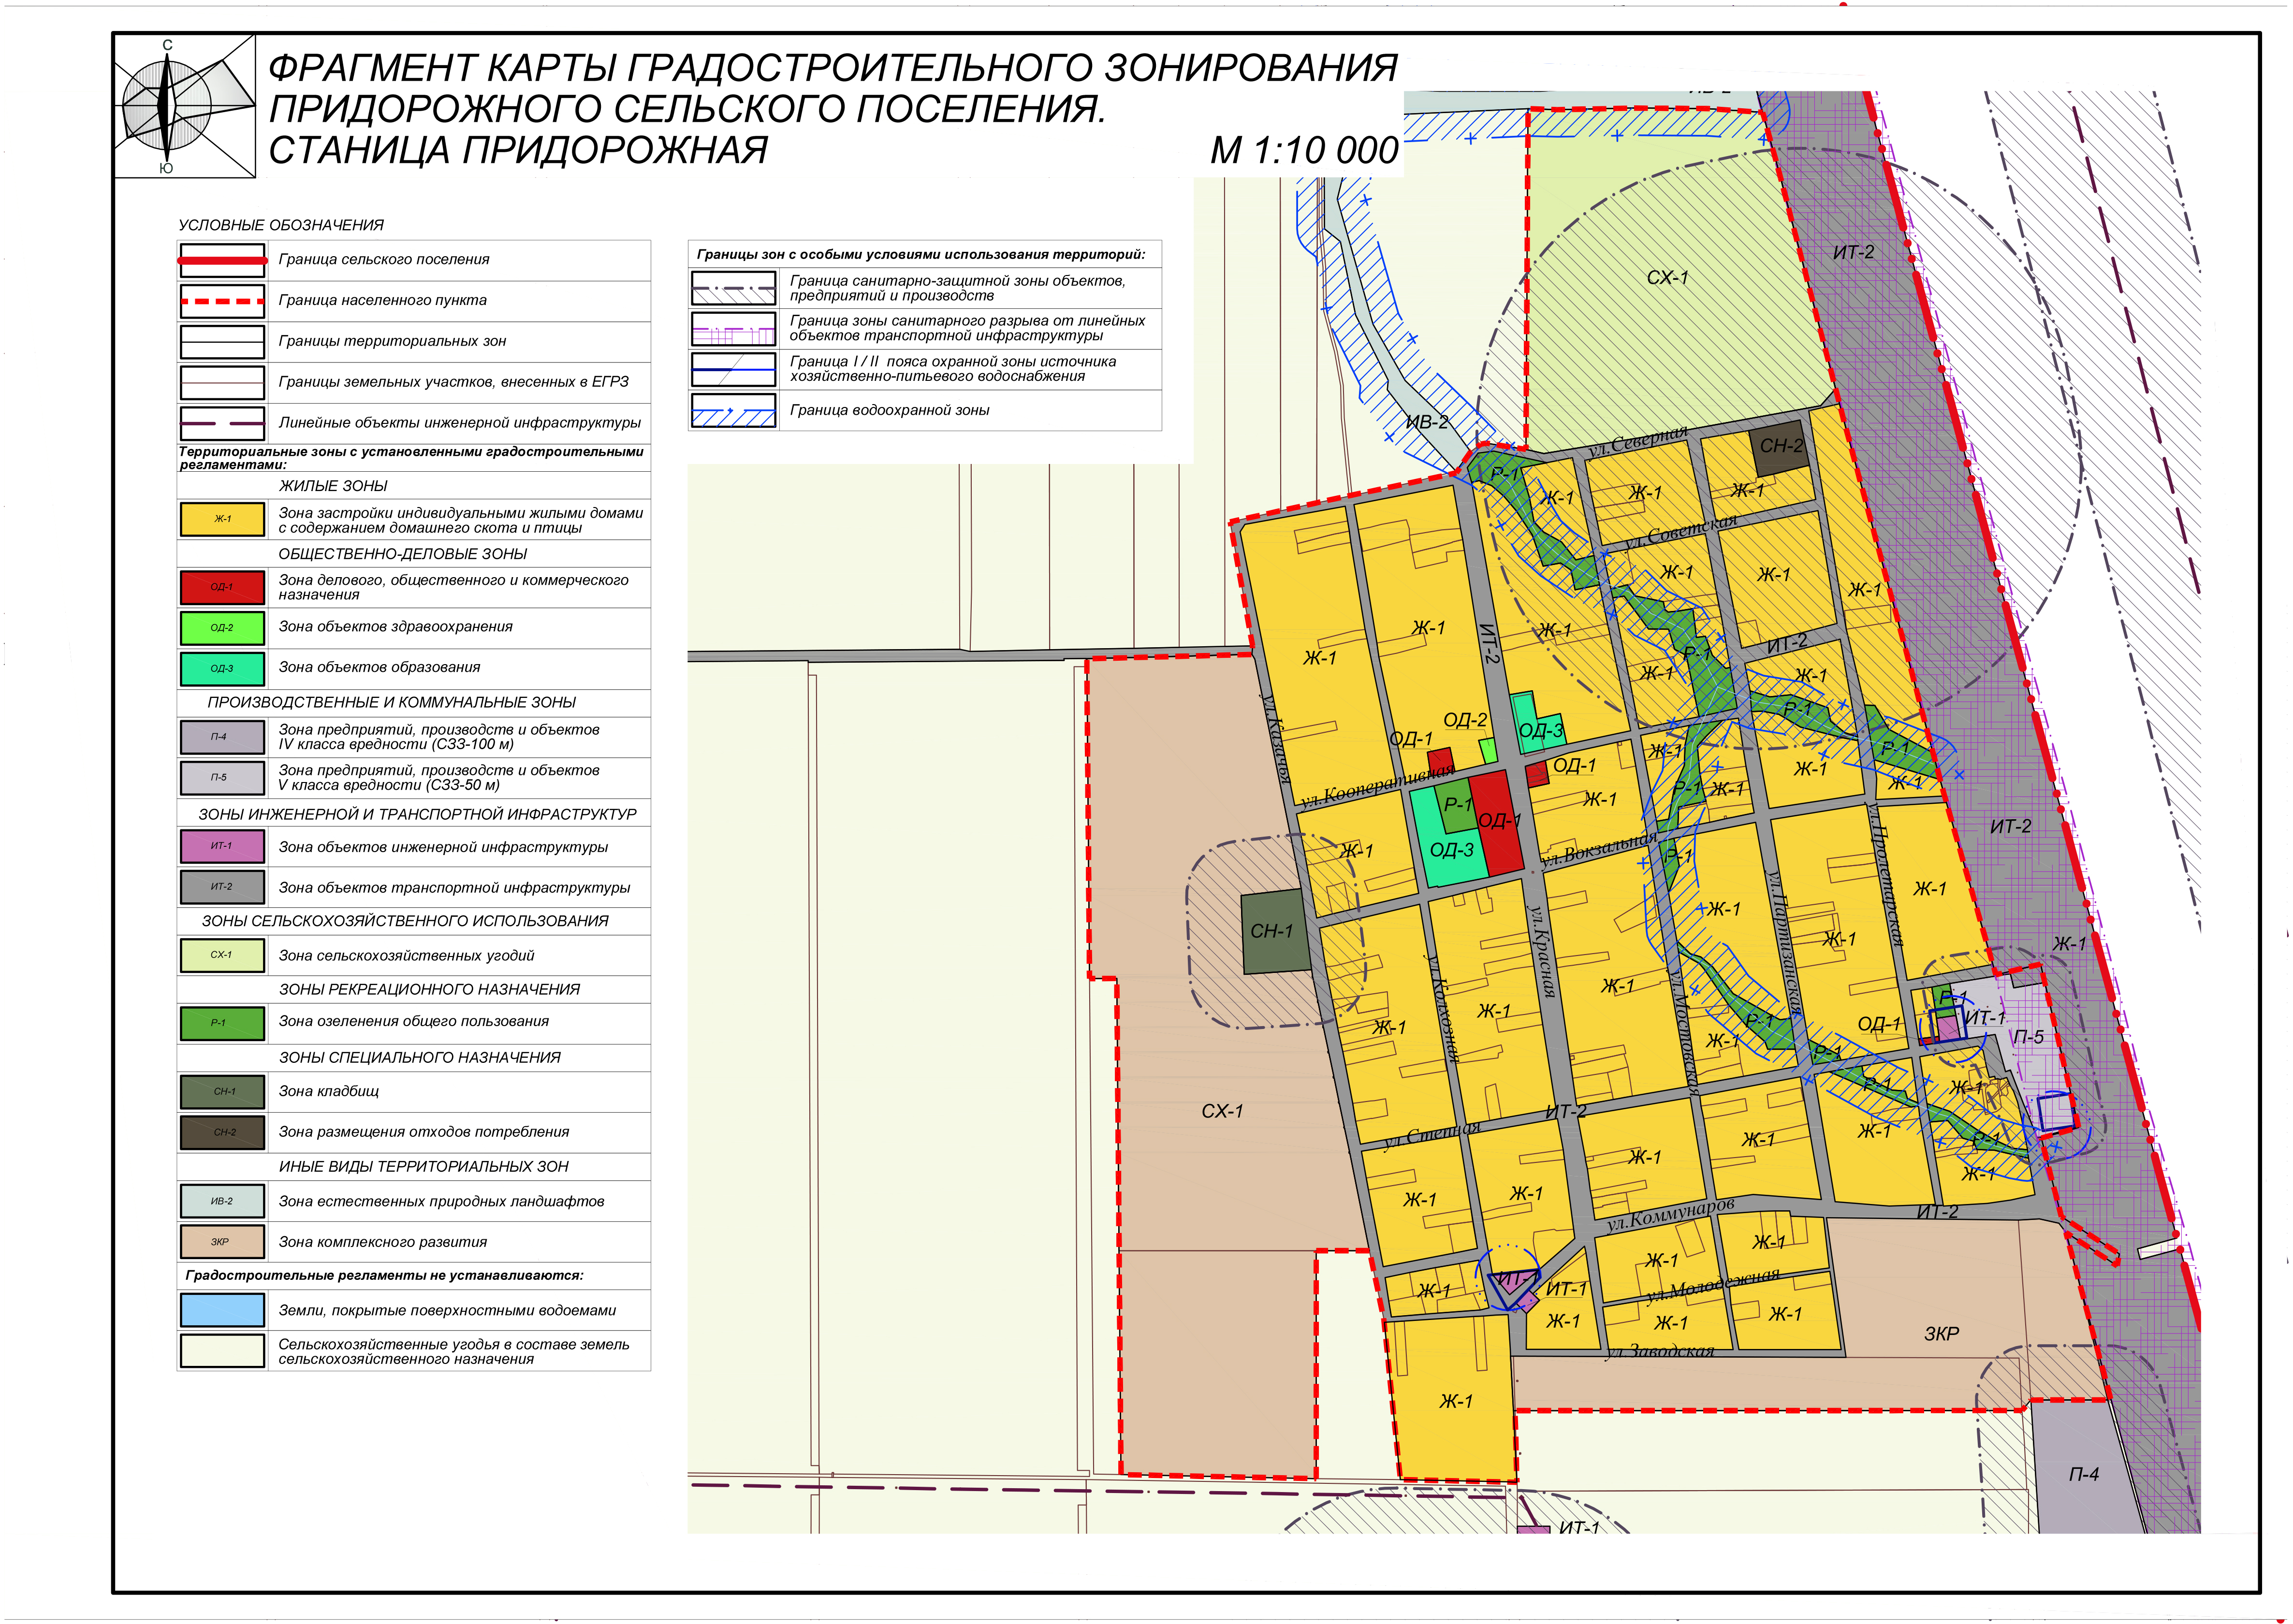
Task: Click the beige ЗКР legend swatch
Action: point(222,1242)
